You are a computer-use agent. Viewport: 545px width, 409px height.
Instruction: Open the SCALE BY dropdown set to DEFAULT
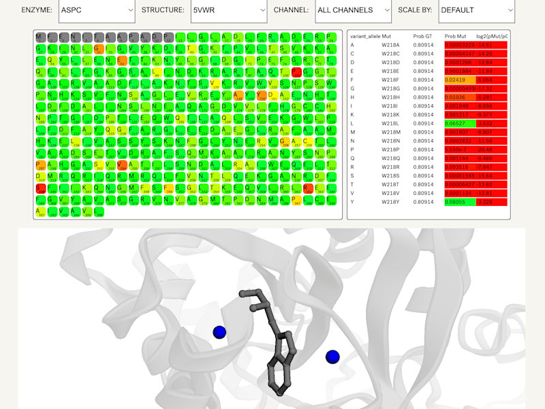pyautogui.click(x=476, y=11)
